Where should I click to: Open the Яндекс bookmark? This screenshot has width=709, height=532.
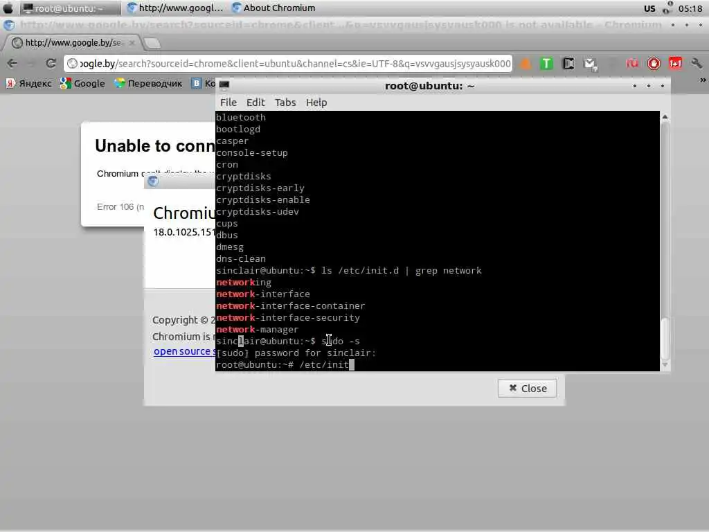pyautogui.click(x=29, y=83)
